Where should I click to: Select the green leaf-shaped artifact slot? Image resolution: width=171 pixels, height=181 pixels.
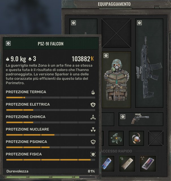tap(116, 138)
